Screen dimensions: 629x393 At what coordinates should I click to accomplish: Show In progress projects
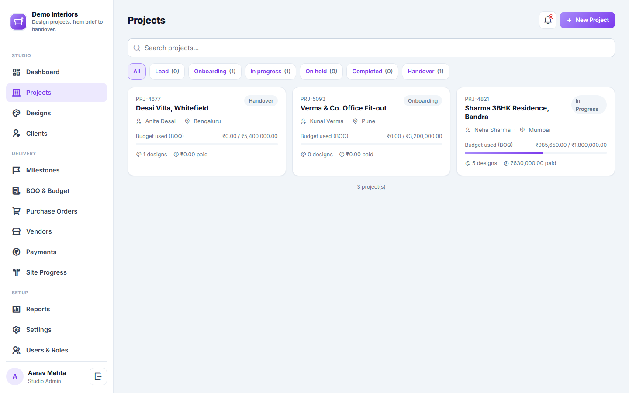click(x=270, y=72)
